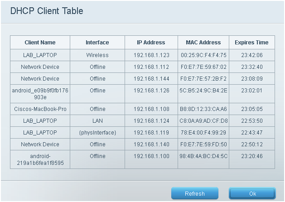Click client android_e09b9f0fb176903e

(40, 94)
